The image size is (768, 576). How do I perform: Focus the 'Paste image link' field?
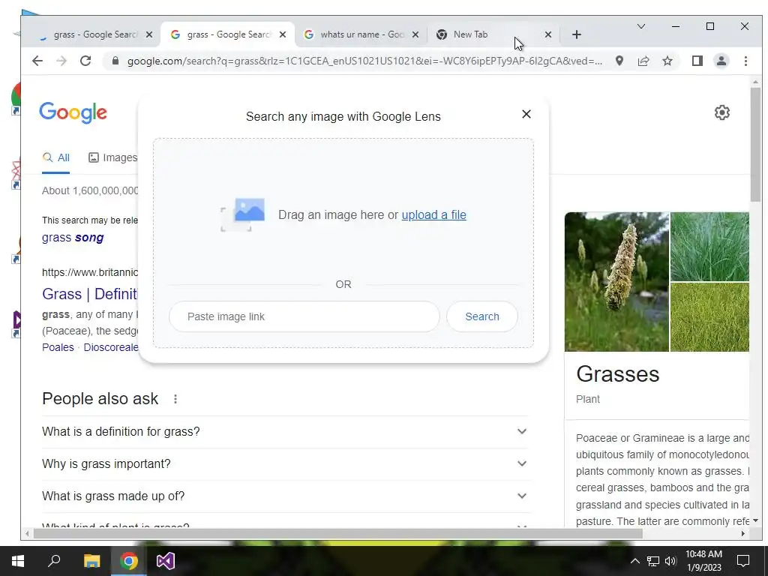pyautogui.click(x=304, y=316)
